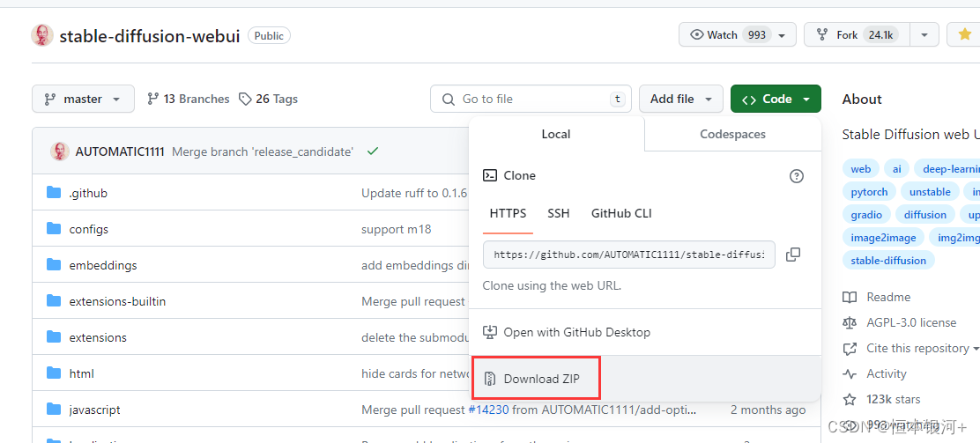Click the clone help question mark icon
This screenshot has height=443, width=980.
(797, 176)
